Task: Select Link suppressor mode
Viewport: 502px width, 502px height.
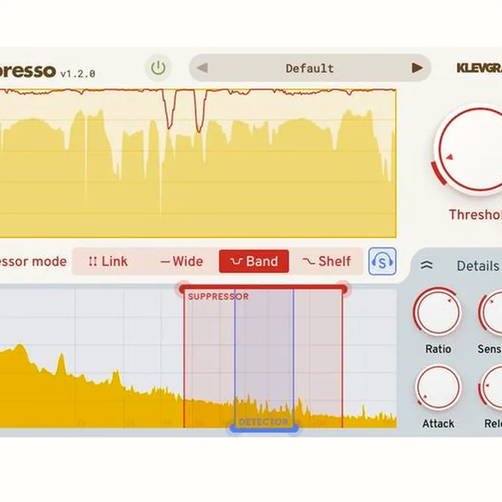Action: coord(108,261)
